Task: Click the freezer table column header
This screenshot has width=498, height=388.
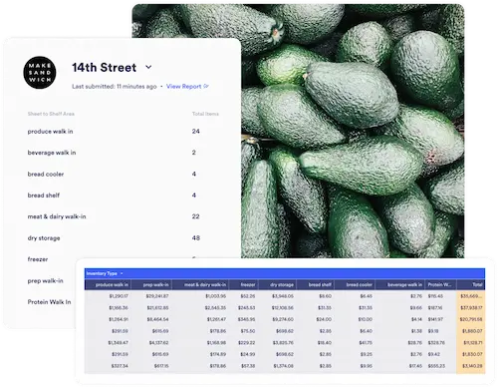Action: click(x=244, y=285)
